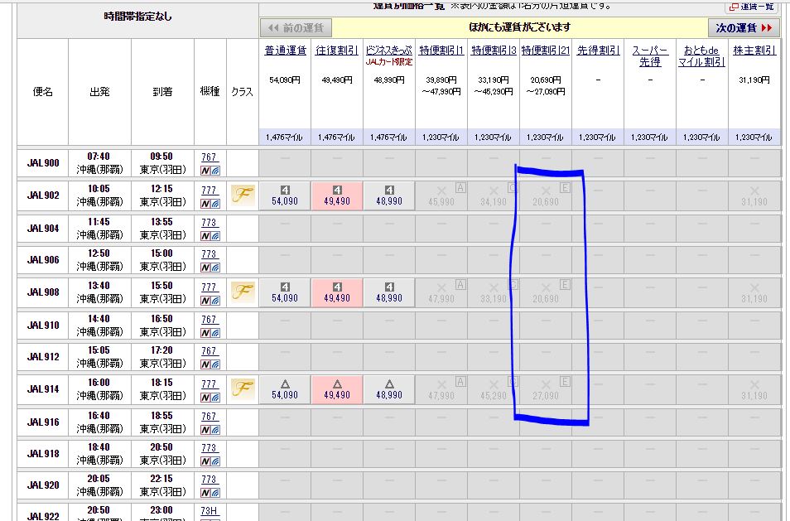Open aircraft type 767 link for JAL900

[x=209, y=157]
